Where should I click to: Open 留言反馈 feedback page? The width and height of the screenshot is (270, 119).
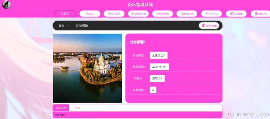pyautogui.click(x=187, y=14)
